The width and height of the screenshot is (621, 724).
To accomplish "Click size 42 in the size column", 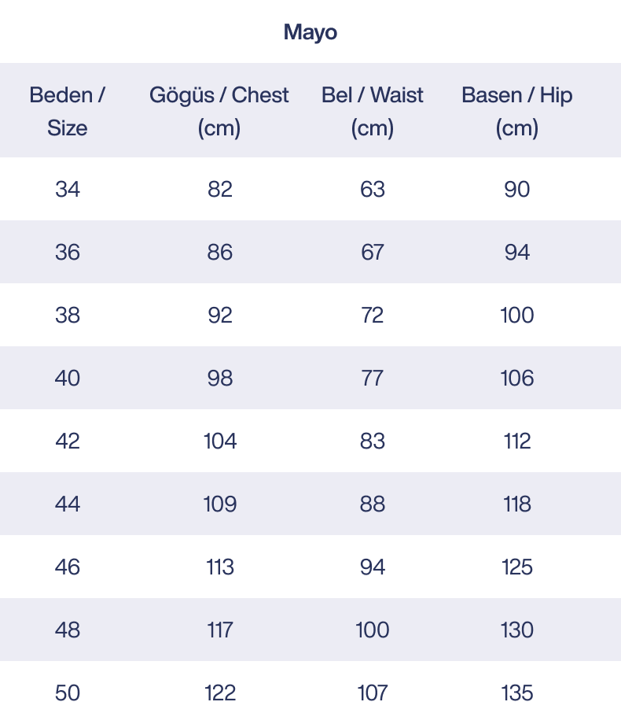I will [68, 441].
